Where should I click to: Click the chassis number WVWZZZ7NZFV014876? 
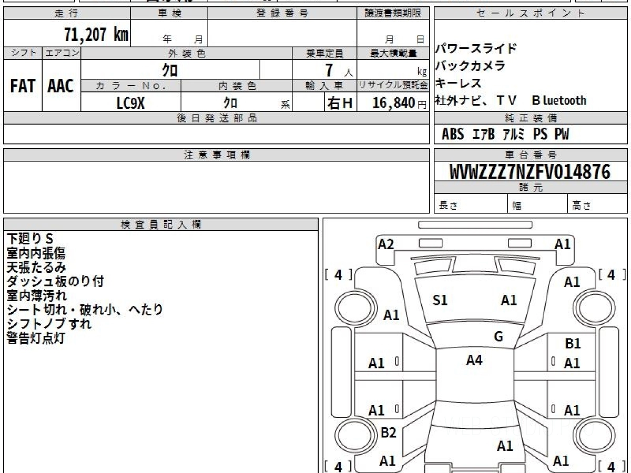click(530, 171)
